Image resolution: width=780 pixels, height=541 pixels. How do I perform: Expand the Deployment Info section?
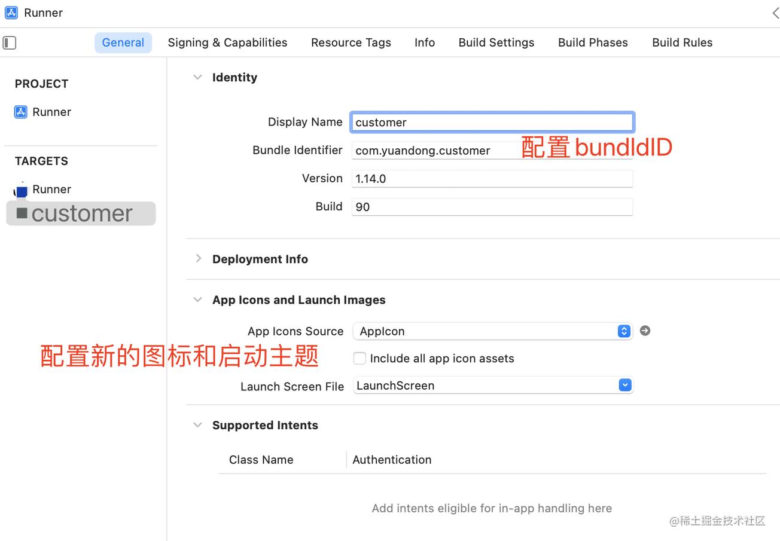click(x=198, y=259)
